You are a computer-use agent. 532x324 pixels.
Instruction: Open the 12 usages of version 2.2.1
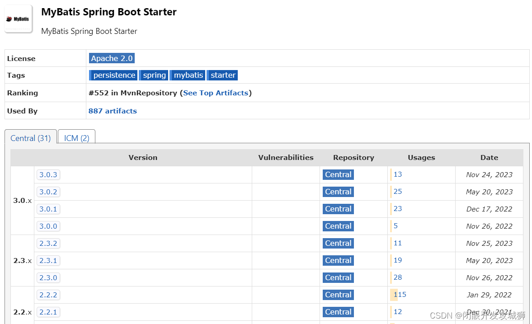pyautogui.click(x=398, y=312)
